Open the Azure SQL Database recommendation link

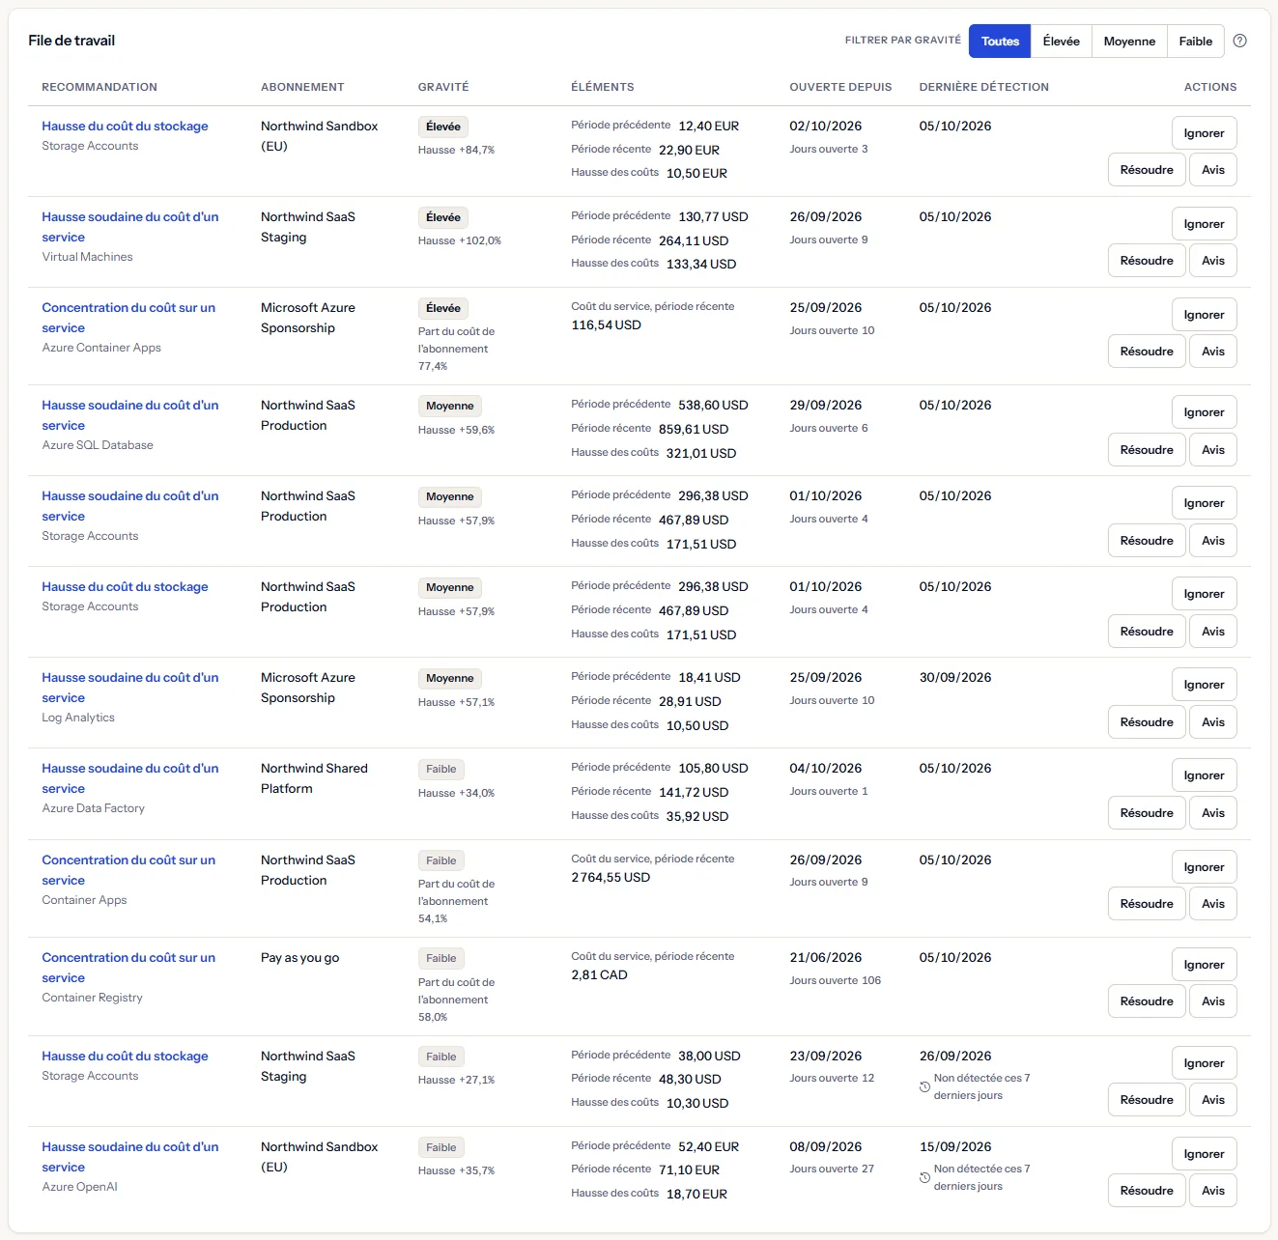tap(130, 415)
